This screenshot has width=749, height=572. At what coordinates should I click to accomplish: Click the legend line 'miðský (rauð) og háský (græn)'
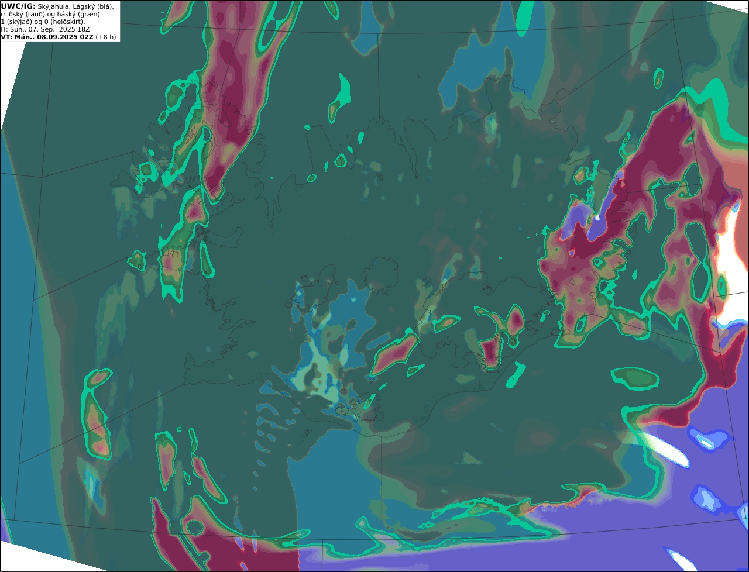(51, 13)
